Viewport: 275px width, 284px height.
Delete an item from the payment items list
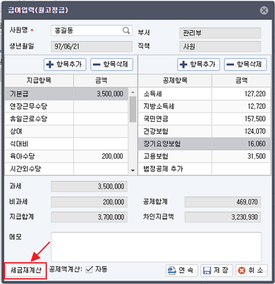[112, 64]
